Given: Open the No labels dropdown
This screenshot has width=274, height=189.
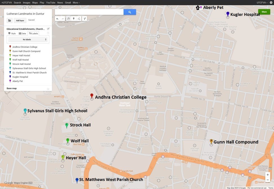Looking at the screenshot, I should pyautogui.click(x=28, y=40).
